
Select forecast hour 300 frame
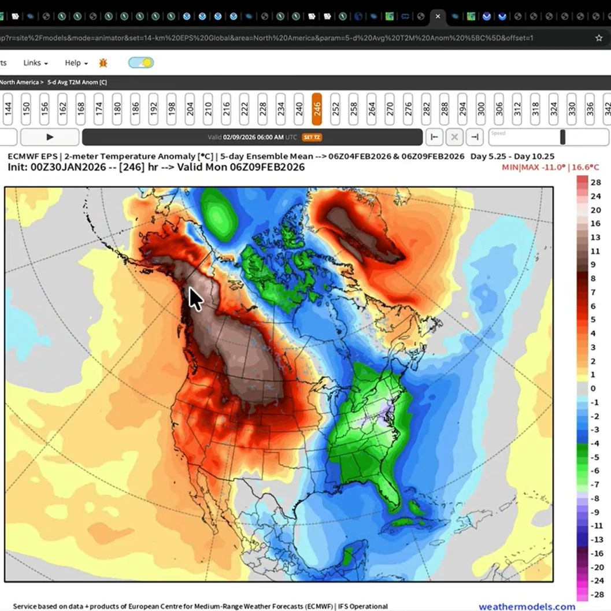pyautogui.click(x=481, y=109)
